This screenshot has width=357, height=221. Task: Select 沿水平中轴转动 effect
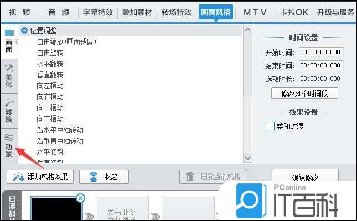pos(60,130)
